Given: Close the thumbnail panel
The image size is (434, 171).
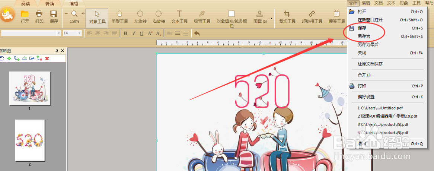Looking at the screenshot, I should [63, 51].
